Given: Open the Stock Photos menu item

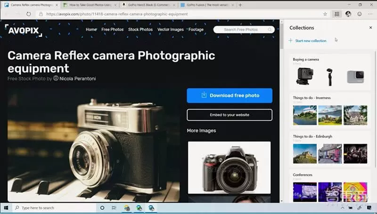Looking at the screenshot, I should pos(140,30).
